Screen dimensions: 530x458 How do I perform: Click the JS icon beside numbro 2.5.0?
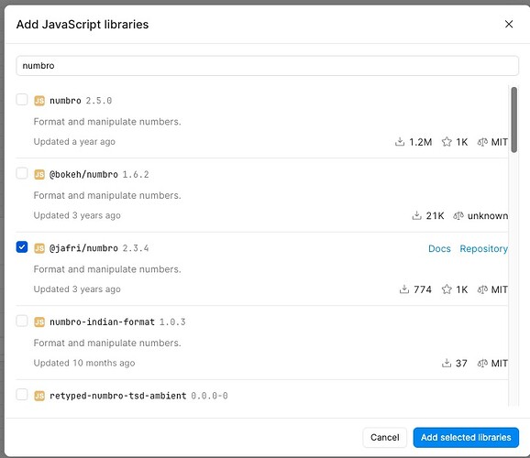tap(39, 101)
